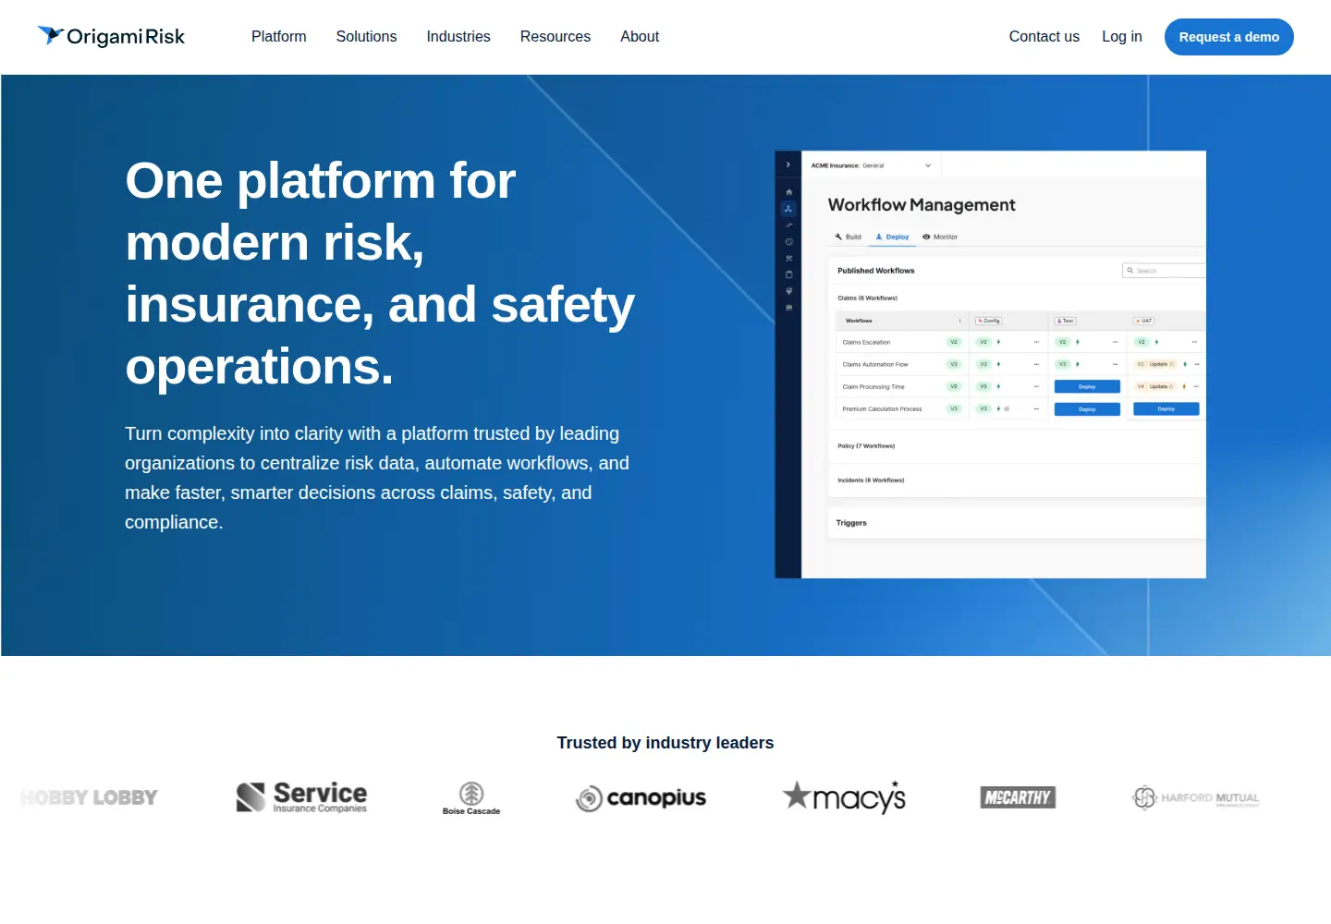Expand the sidebar chevron in the workflow preview
This screenshot has height=924, width=1331.
pos(788,164)
